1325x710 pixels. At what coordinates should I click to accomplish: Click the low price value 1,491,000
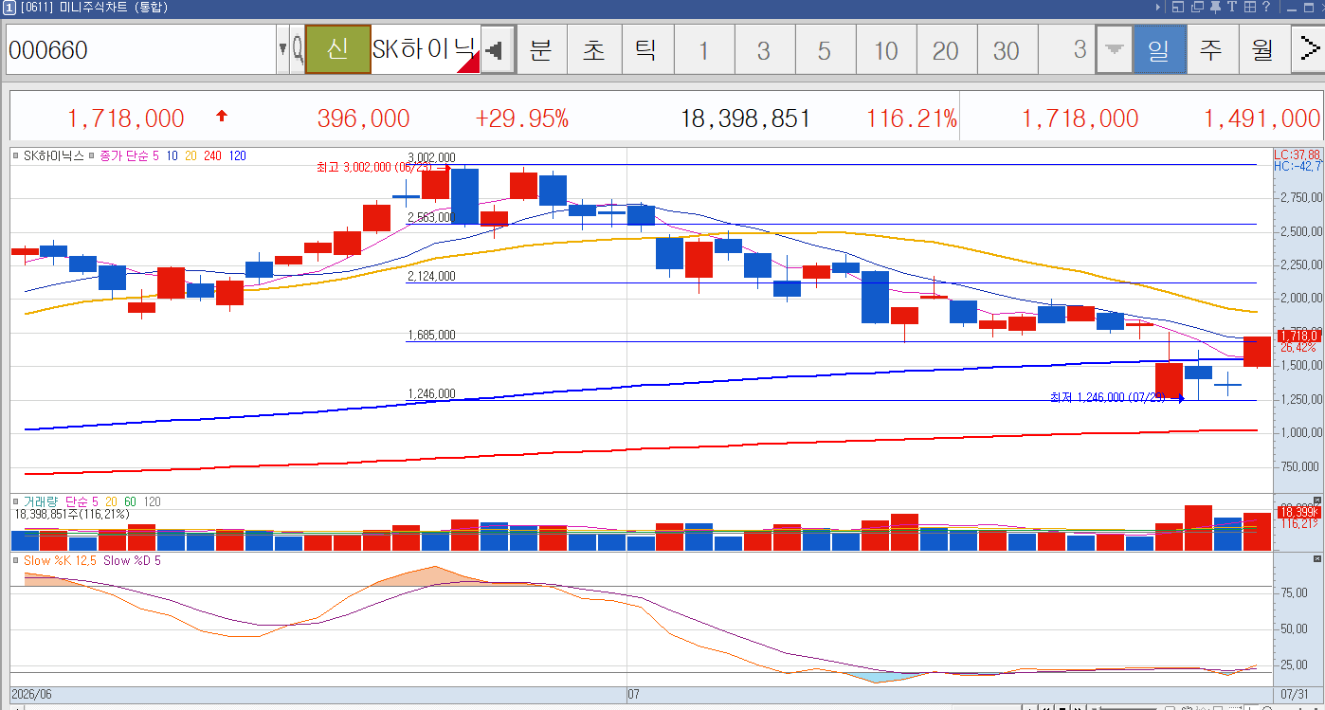coord(1261,118)
